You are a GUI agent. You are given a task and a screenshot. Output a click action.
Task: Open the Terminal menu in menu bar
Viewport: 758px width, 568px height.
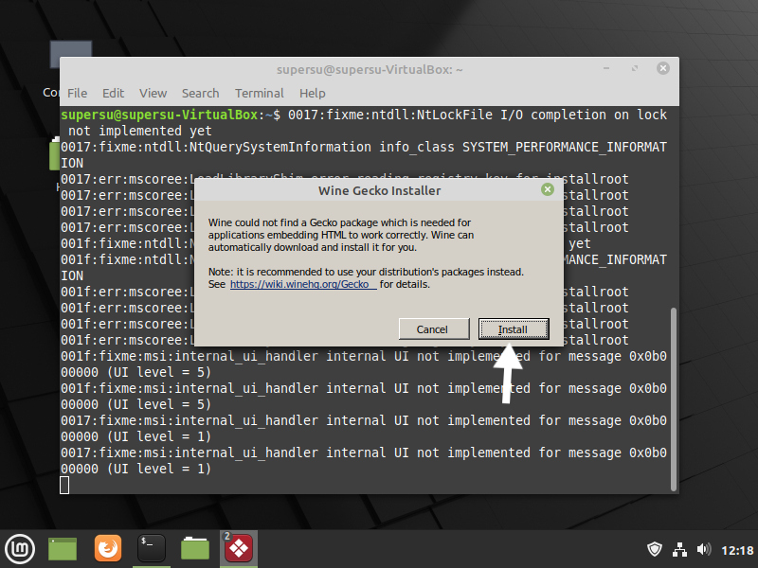click(x=260, y=93)
